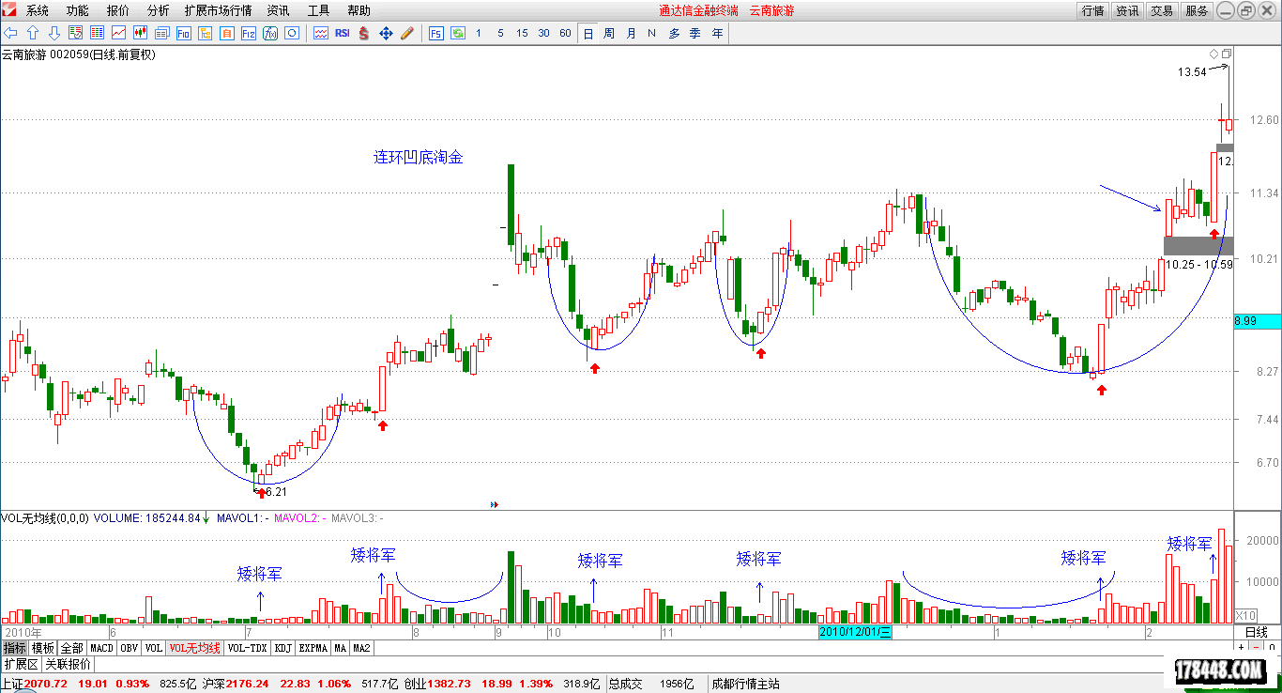1282x693 pixels.
Task: Click the back arrow toolbar icon
Action: pos(11,33)
